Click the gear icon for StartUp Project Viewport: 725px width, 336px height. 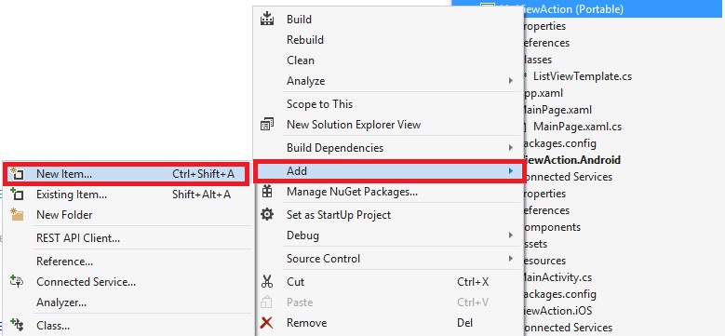tap(267, 214)
